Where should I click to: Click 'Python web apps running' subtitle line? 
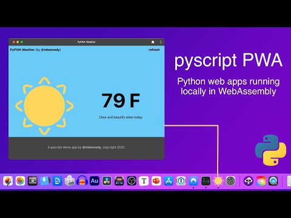[229, 82]
